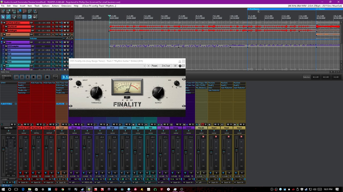The height and width of the screenshot is (192, 343).
Task: Open the Actions menu
Action: click(x=55, y=6)
